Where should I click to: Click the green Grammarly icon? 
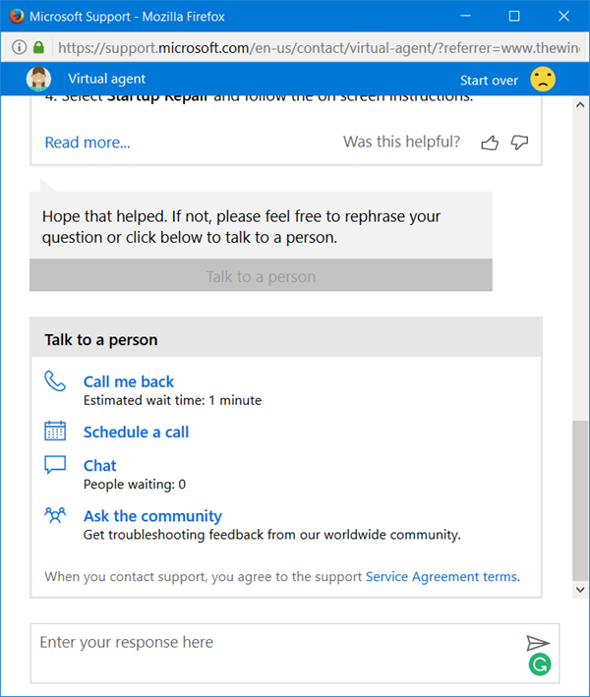tap(539, 665)
